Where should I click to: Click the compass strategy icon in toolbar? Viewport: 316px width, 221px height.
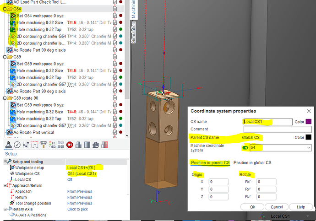(16, 146)
